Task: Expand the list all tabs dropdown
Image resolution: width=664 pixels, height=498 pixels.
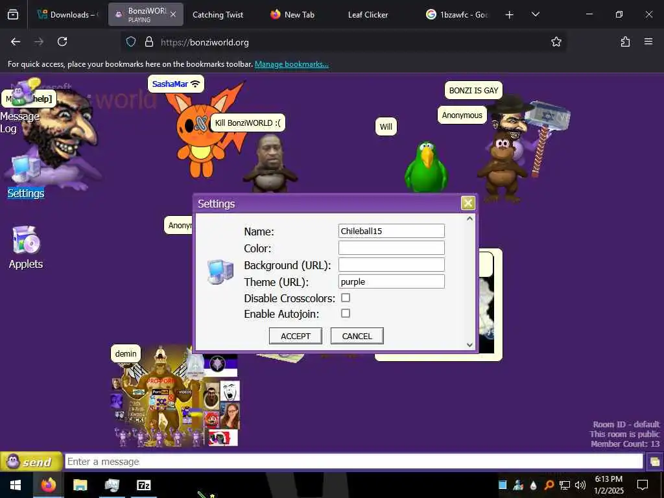Action: coord(535,14)
